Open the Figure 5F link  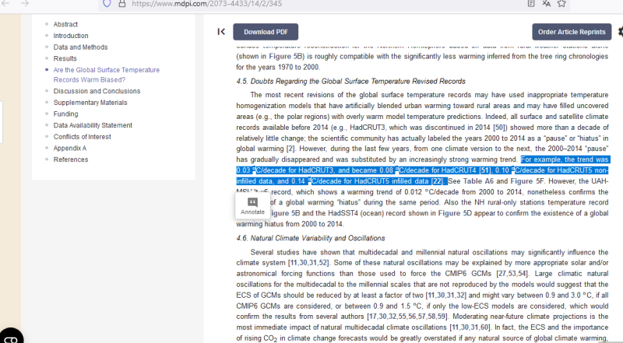coord(527,181)
